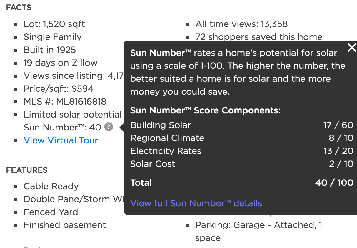357x248 pixels.
Task: Click the Regional Climate score row
Action: 167,138
